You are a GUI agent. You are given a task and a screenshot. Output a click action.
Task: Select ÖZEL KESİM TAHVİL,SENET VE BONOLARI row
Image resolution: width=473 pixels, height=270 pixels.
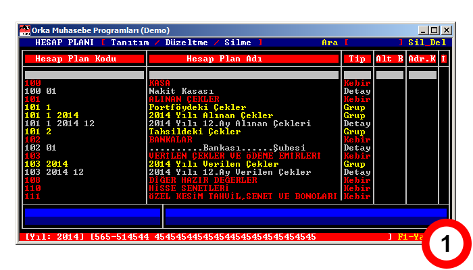pos(243,196)
